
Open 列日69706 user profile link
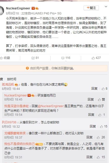tap(9, 122)
